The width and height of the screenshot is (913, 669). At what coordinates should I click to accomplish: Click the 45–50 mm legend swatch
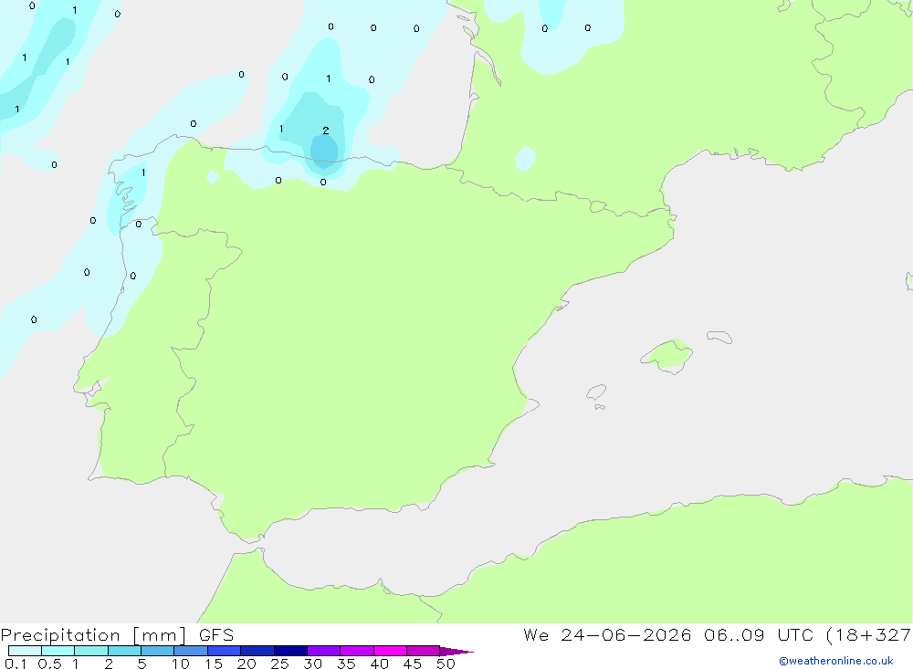coord(424,651)
